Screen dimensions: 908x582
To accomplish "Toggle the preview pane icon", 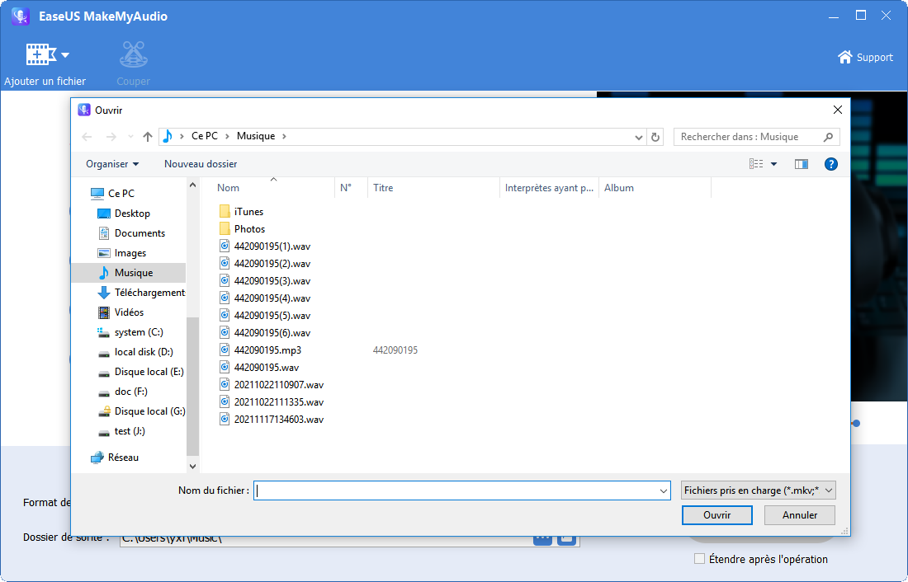I will 802,164.
